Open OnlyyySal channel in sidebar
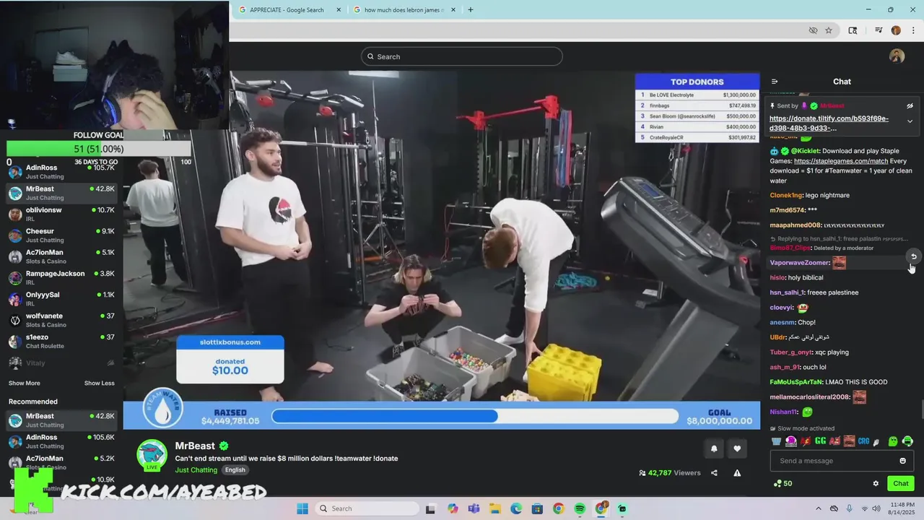The height and width of the screenshot is (520, 924). coord(61,299)
